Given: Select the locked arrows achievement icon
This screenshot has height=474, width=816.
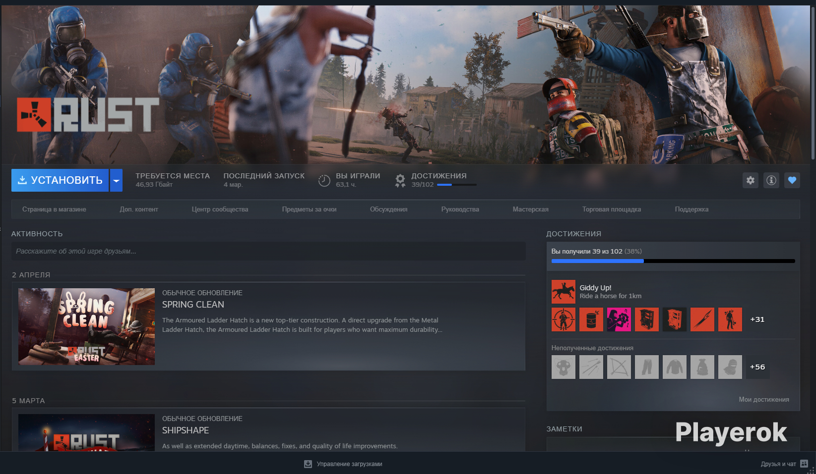Looking at the screenshot, I should 591,367.
